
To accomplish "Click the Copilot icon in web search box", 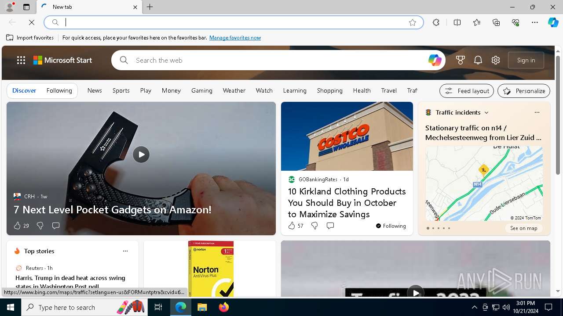I will [x=435, y=60].
